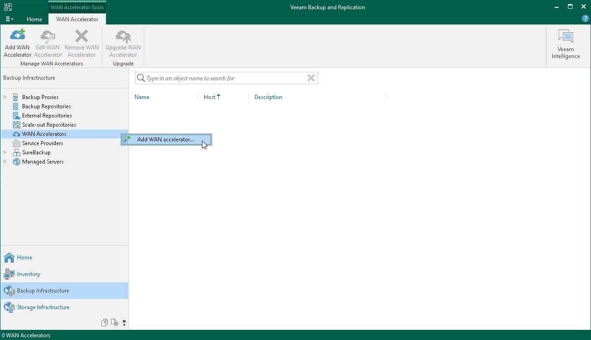This screenshot has width=591, height=340.
Task: Click the Service Providers icon
Action: tap(16, 143)
